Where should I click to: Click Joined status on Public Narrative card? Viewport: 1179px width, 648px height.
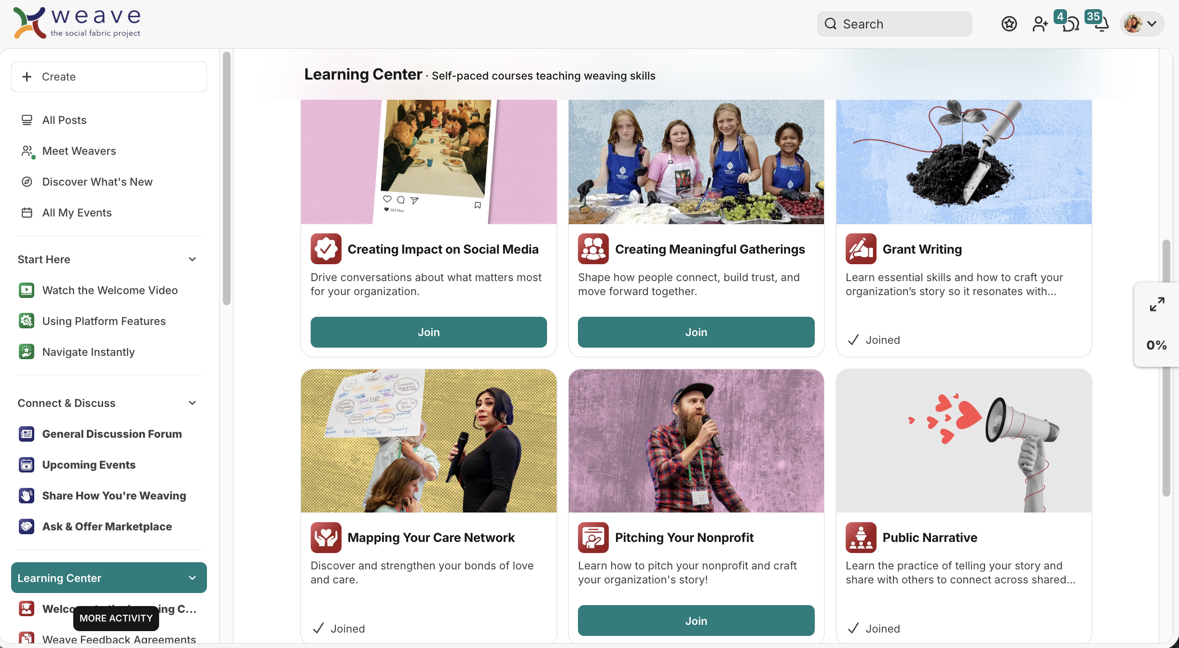874,628
